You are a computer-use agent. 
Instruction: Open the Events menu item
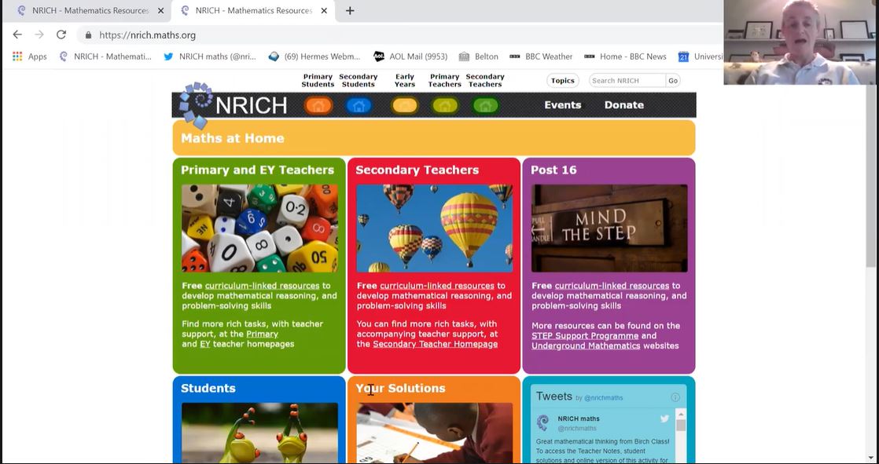[x=562, y=105]
